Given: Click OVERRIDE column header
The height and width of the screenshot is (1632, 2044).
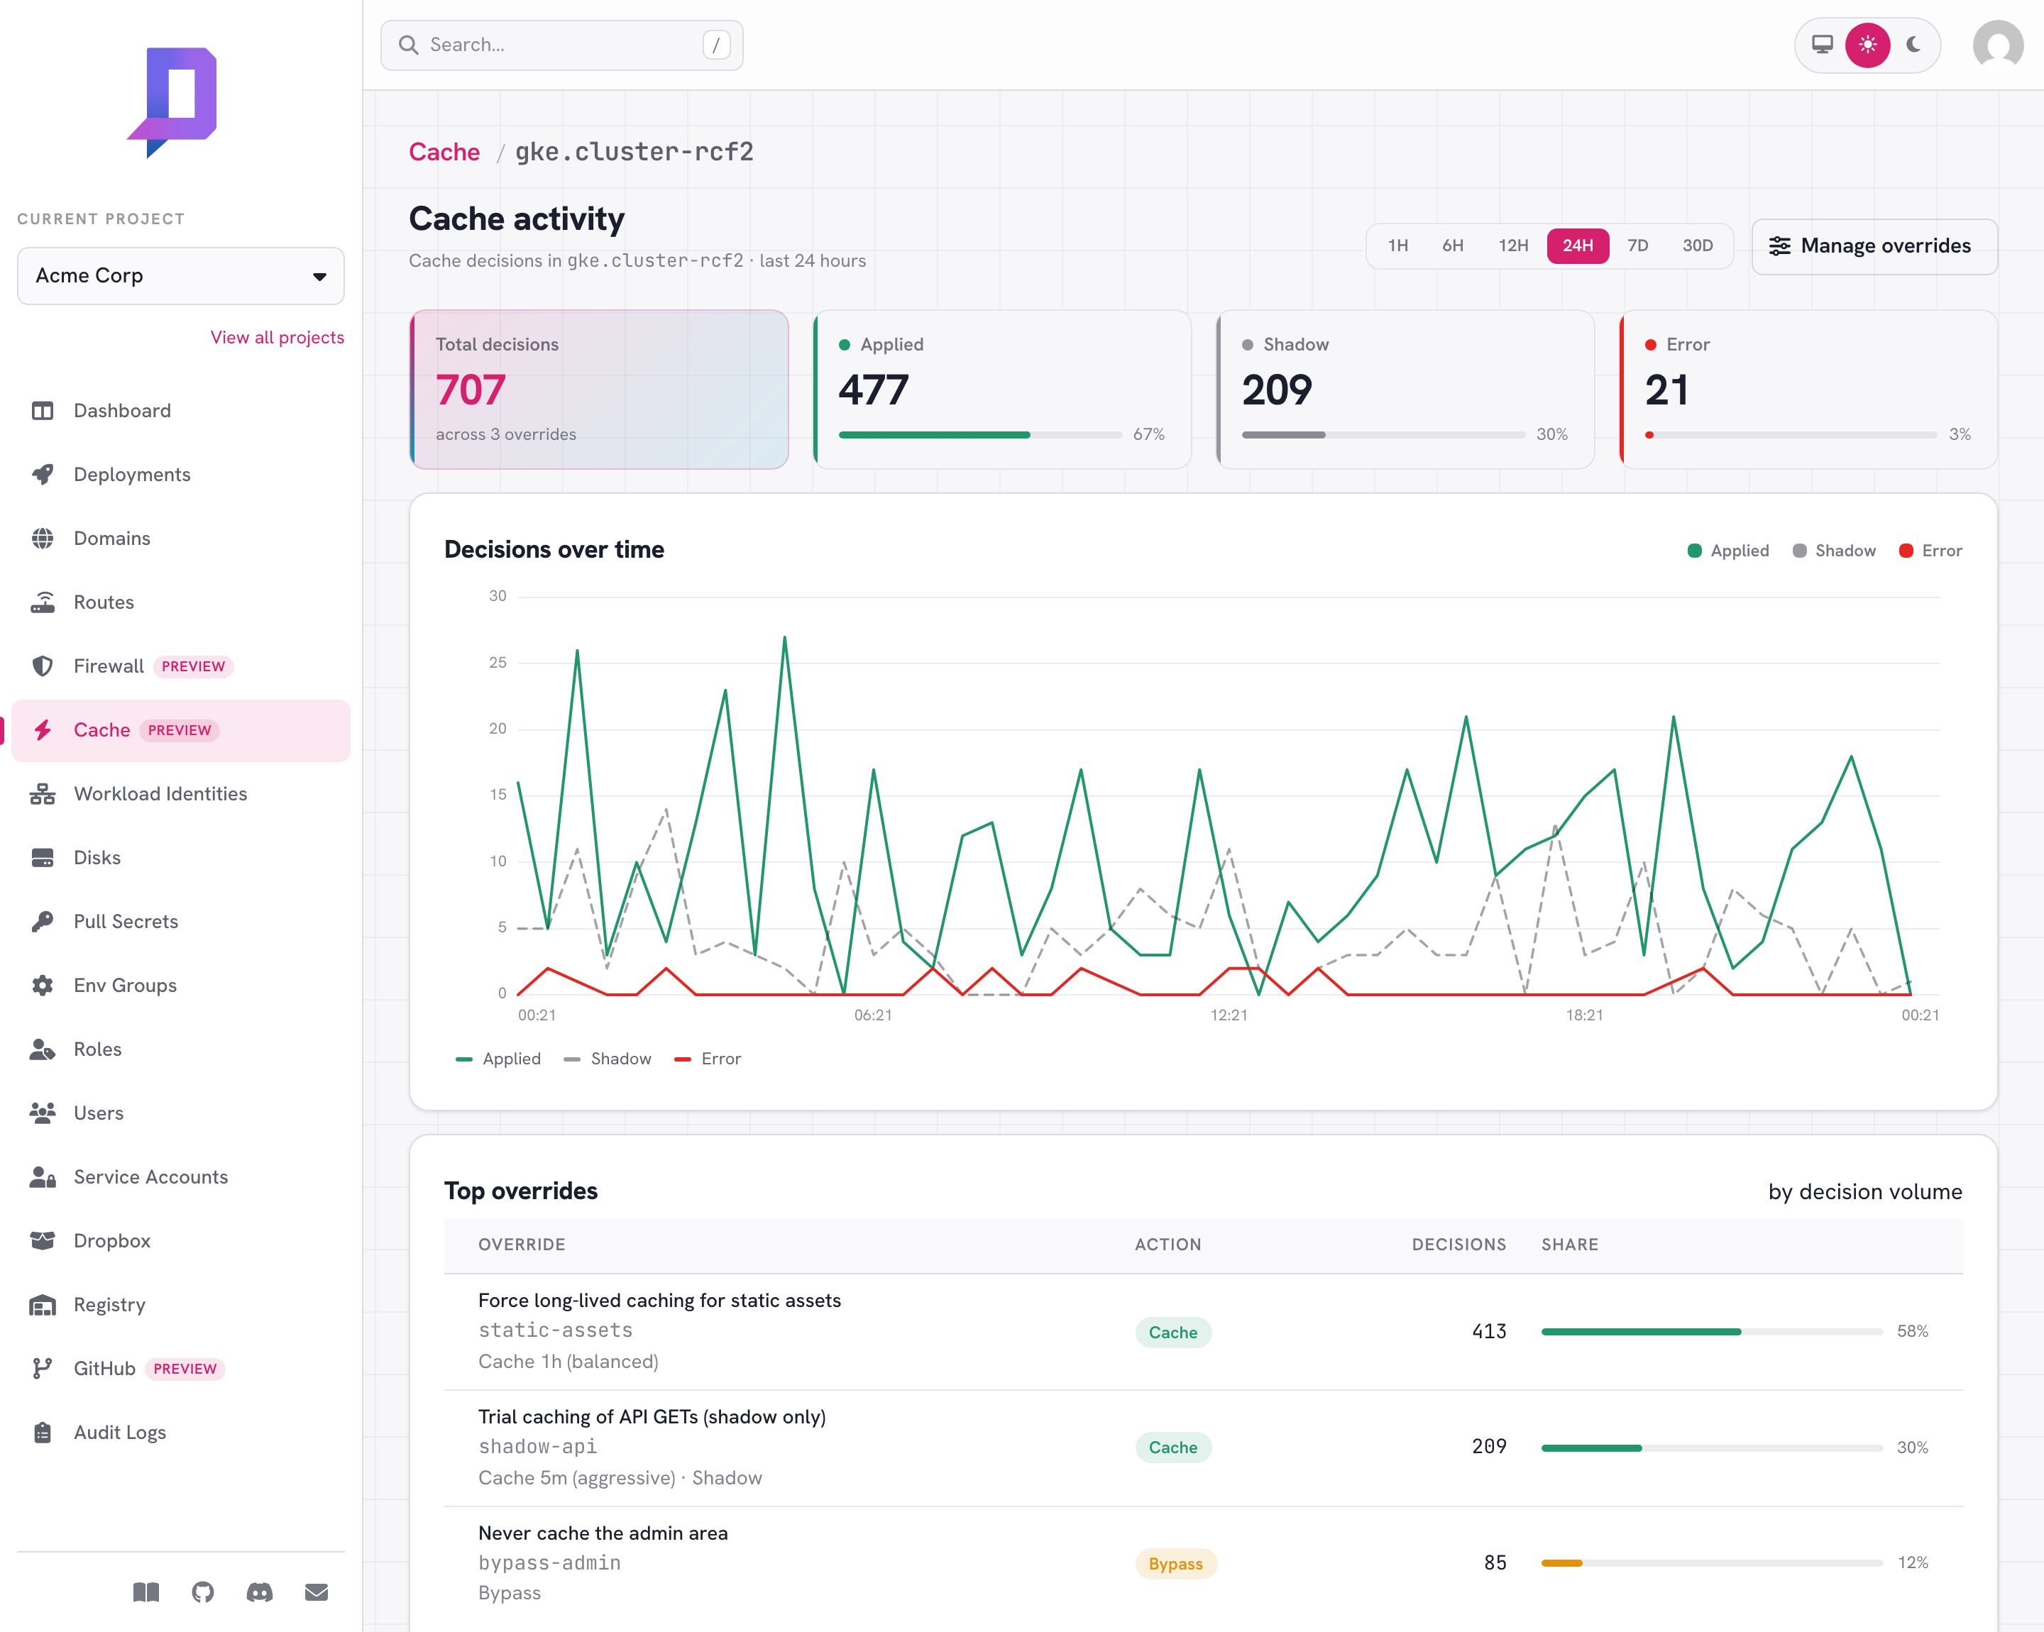Looking at the screenshot, I should tap(522, 1245).
